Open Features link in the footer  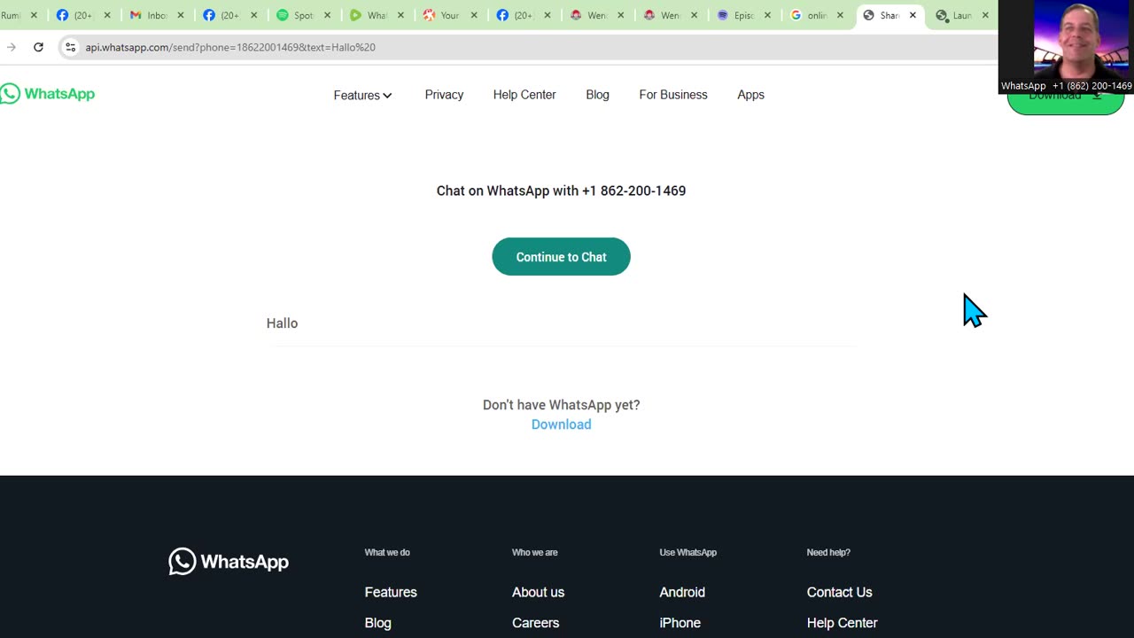pos(391,592)
